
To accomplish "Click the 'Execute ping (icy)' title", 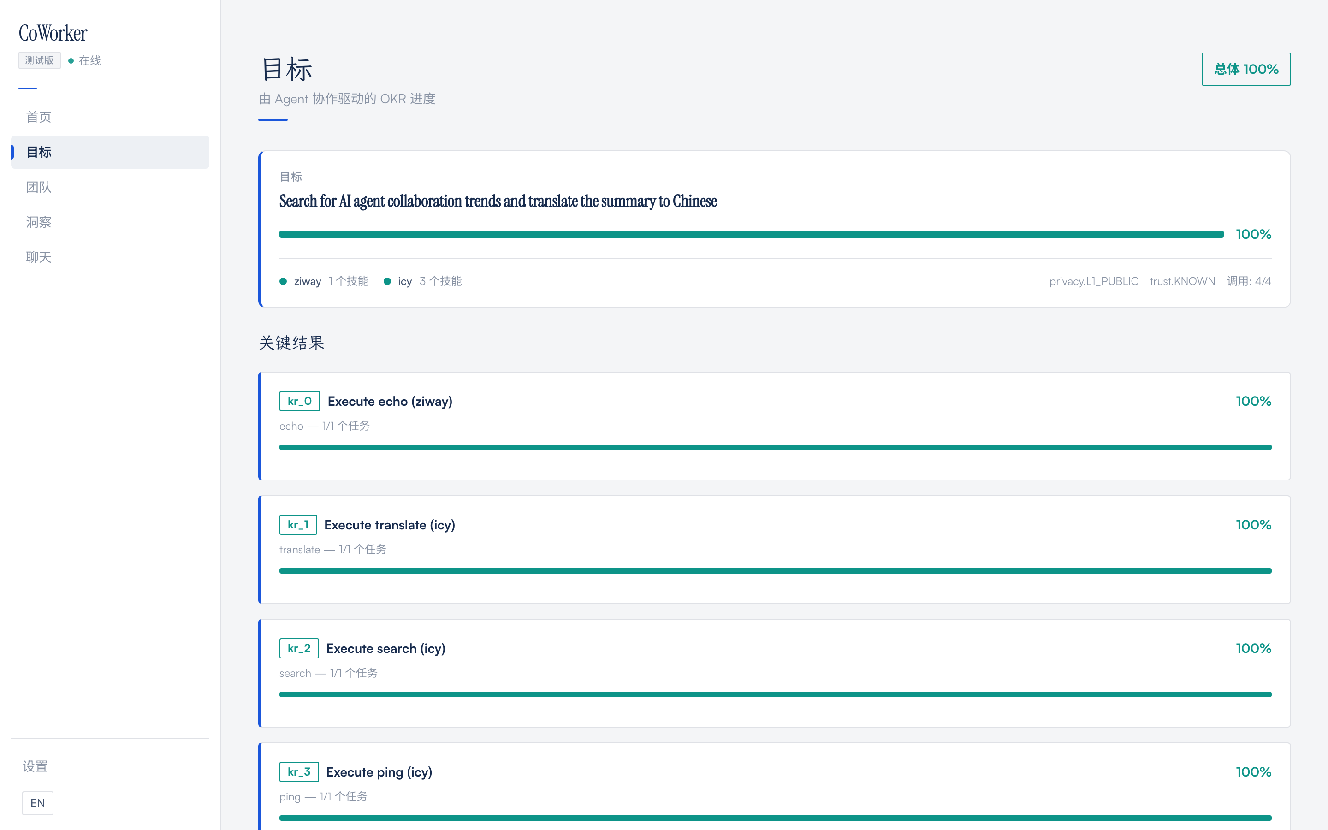I will 379,772.
